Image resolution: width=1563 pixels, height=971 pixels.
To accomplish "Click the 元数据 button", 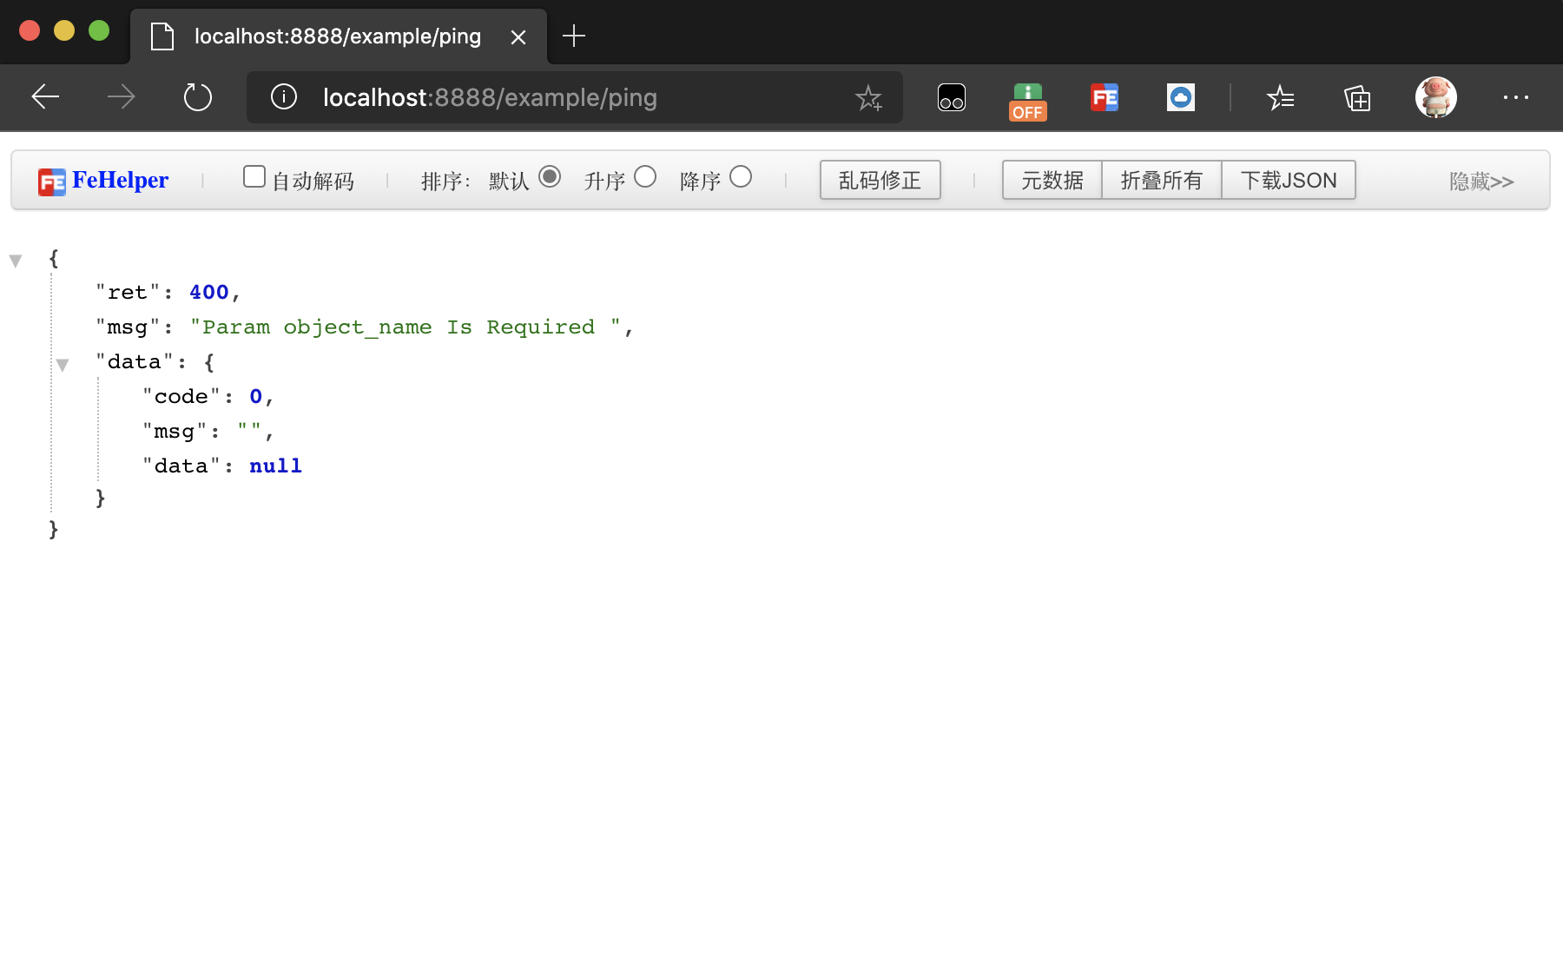I will (1052, 180).
